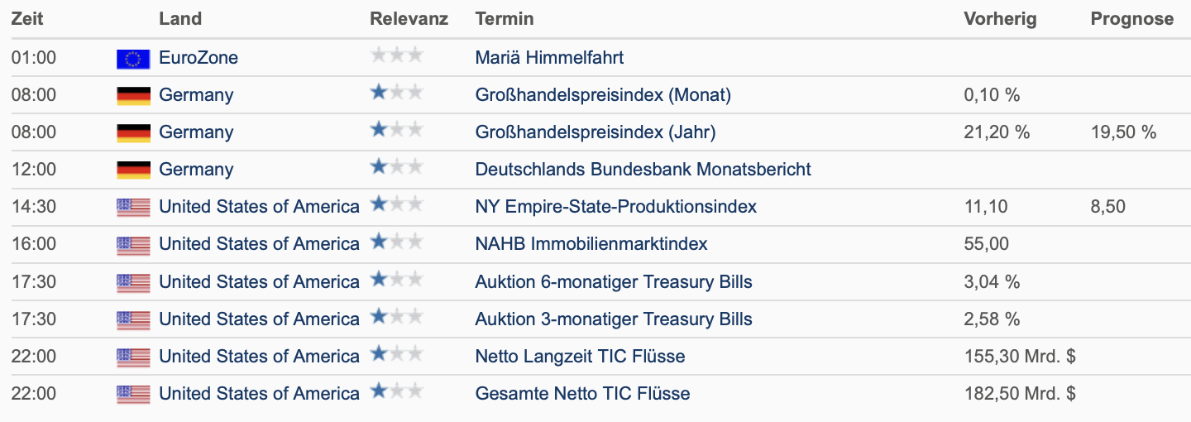Open Deutschlands Bundesbank Monatsbericht link

pyautogui.click(x=643, y=170)
